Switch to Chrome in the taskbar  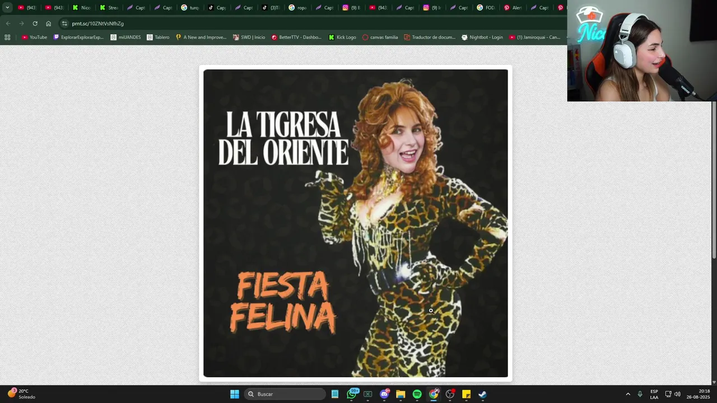click(434, 394)
